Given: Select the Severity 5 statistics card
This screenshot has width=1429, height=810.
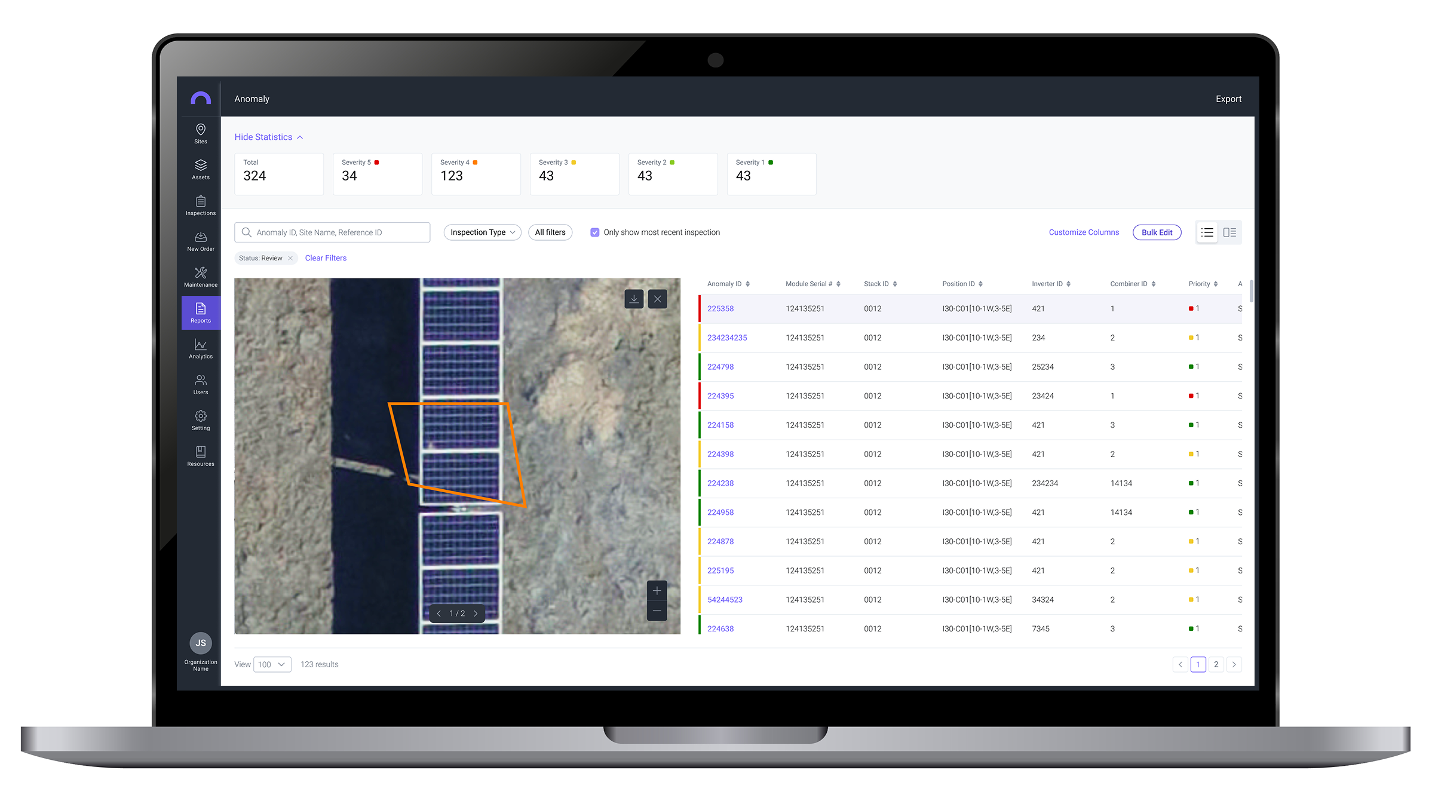Looking at the screenshot, I should coord(377,174).
